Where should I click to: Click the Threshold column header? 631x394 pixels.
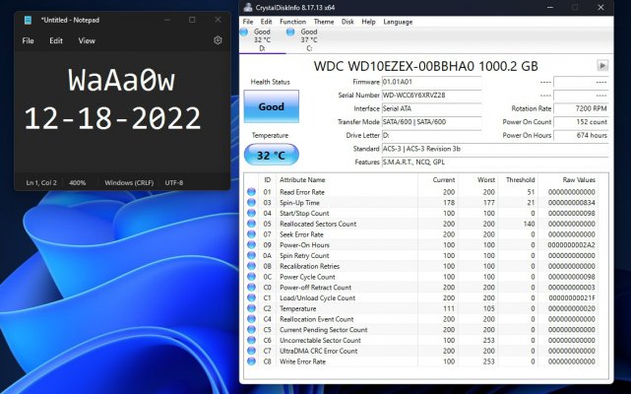[521, 179]
